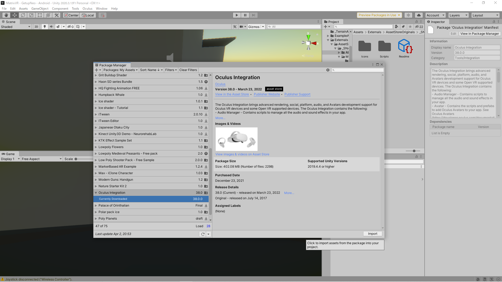
Task: Select the Scale tool
Action: coord(31,15)
